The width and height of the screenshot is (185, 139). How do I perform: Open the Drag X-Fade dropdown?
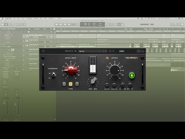[151, 29]
